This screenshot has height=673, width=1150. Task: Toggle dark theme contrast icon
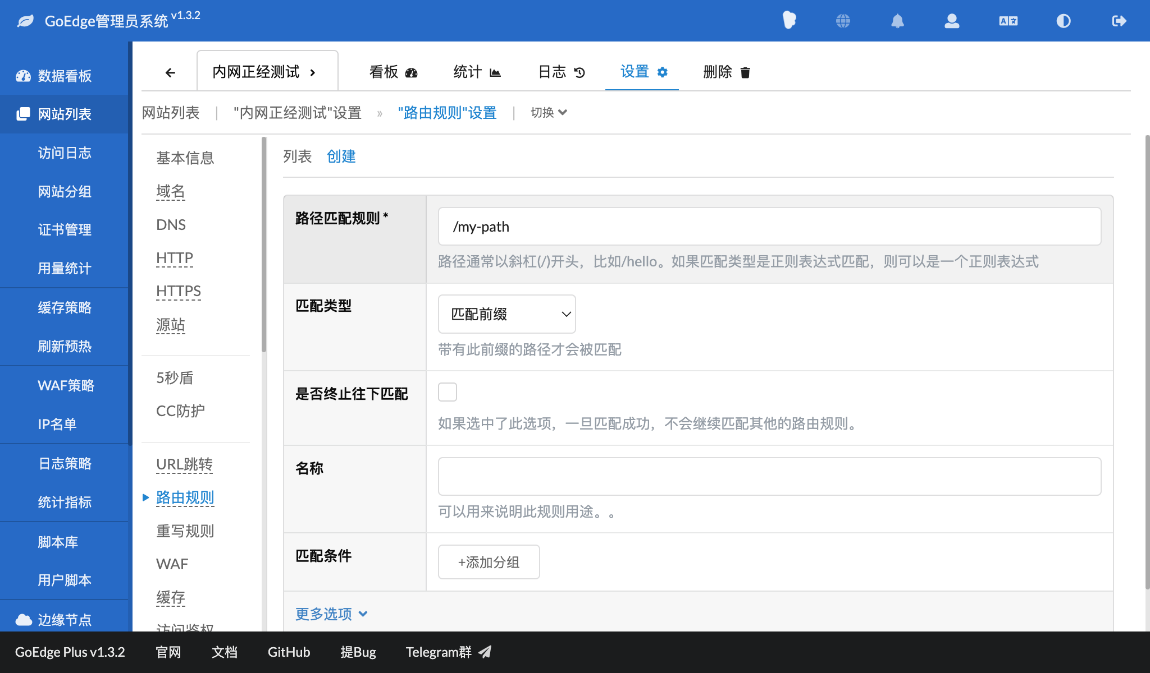point(1064,21)
